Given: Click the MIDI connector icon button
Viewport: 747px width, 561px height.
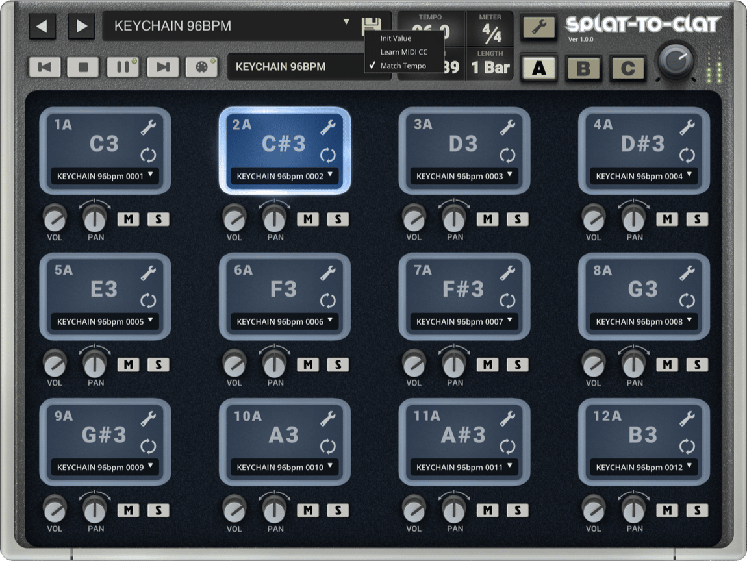Looking at the screenshot, I should pos(201,67).
